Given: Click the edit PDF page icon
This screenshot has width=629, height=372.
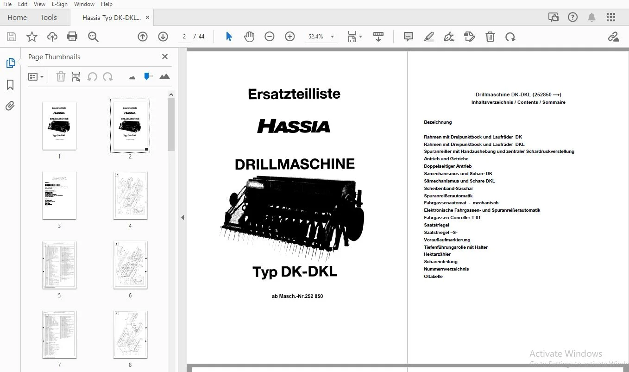Looking at the screenshot, I should click(x=470, y=37).
